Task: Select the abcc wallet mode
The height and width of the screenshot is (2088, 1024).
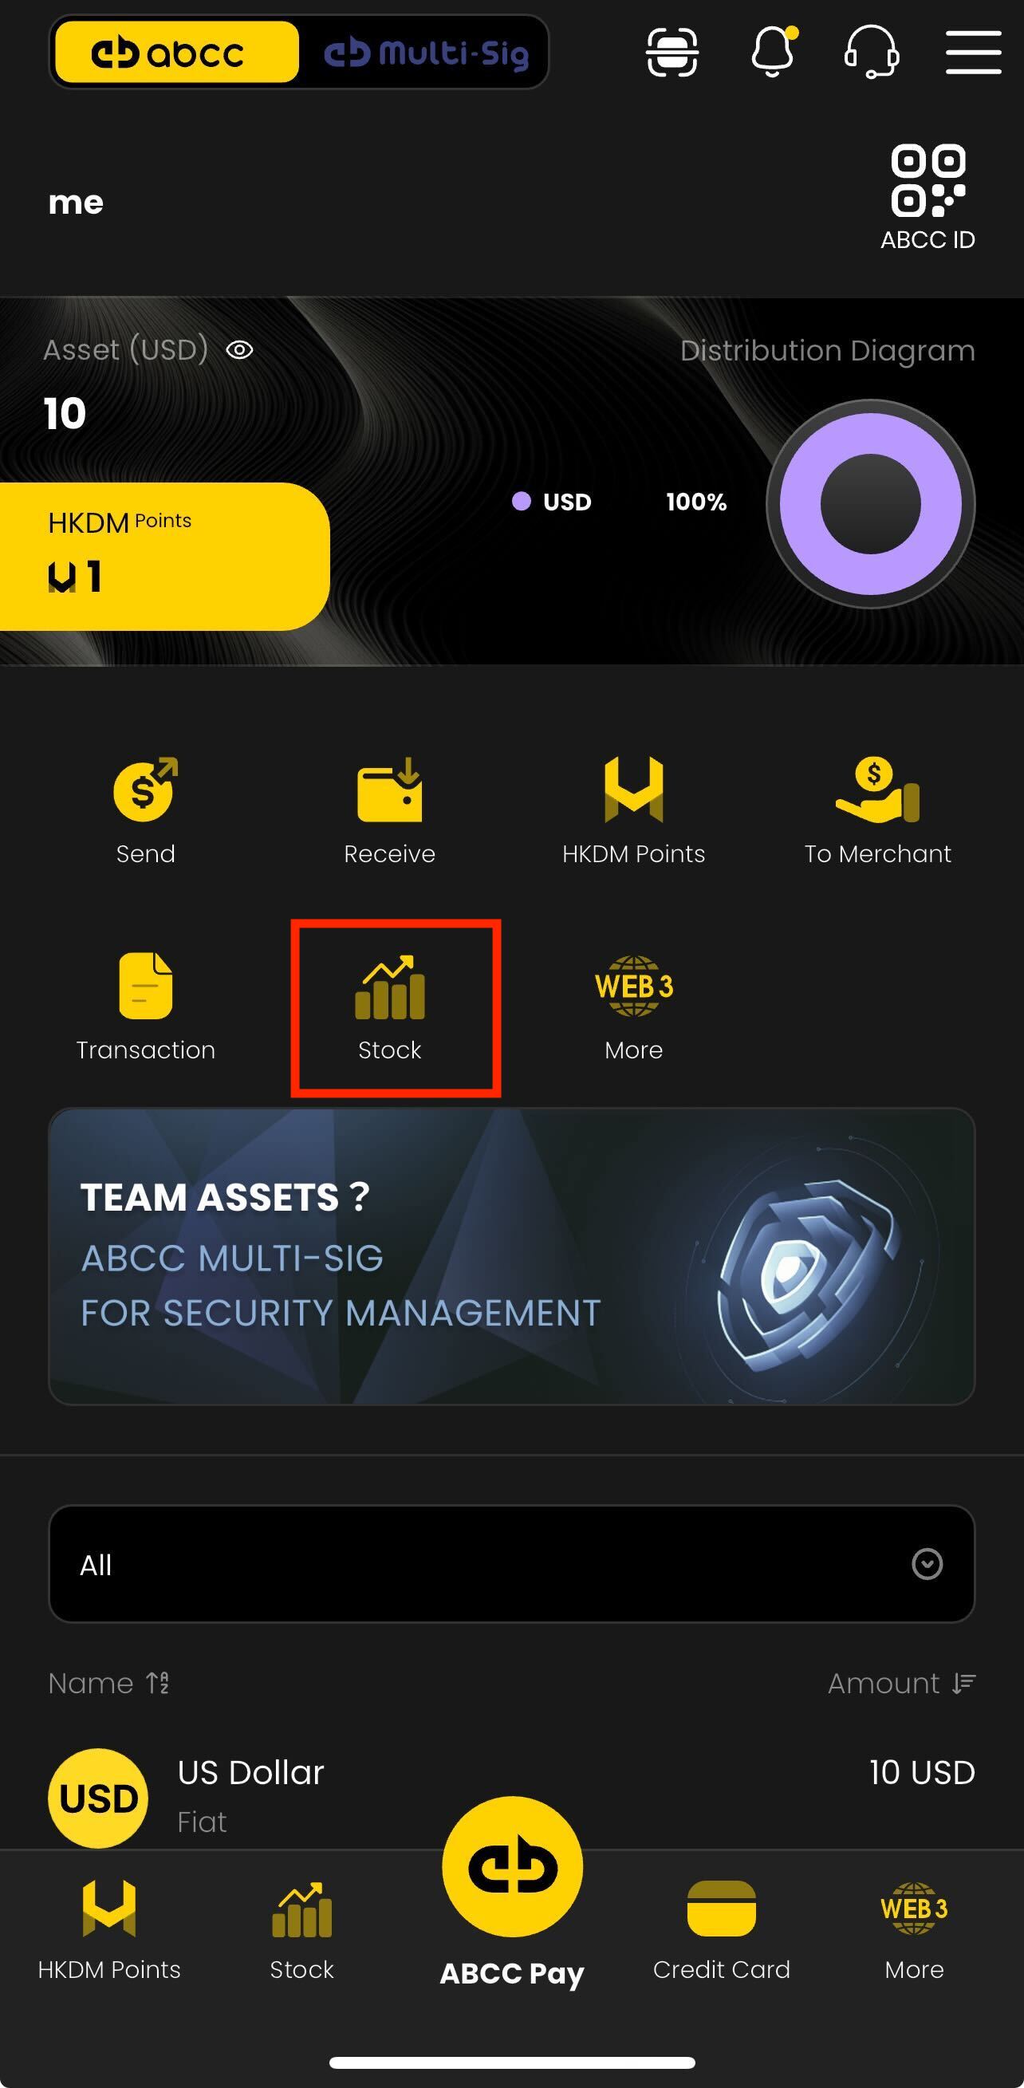Action: pyautogui.click(x=177, y=53)
